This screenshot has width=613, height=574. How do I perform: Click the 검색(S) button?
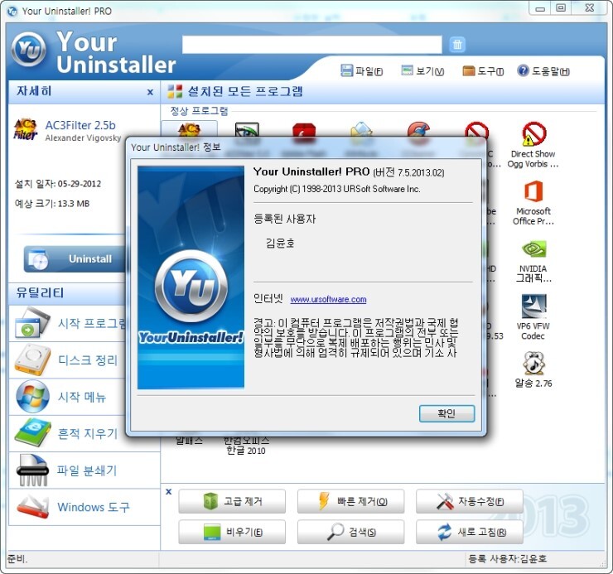[x=351, y=532]
